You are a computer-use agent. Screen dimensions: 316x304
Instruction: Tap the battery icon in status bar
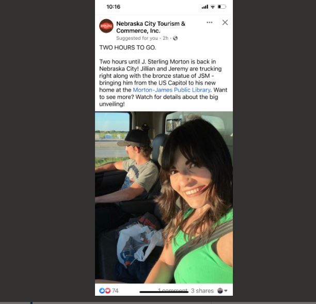222,7
